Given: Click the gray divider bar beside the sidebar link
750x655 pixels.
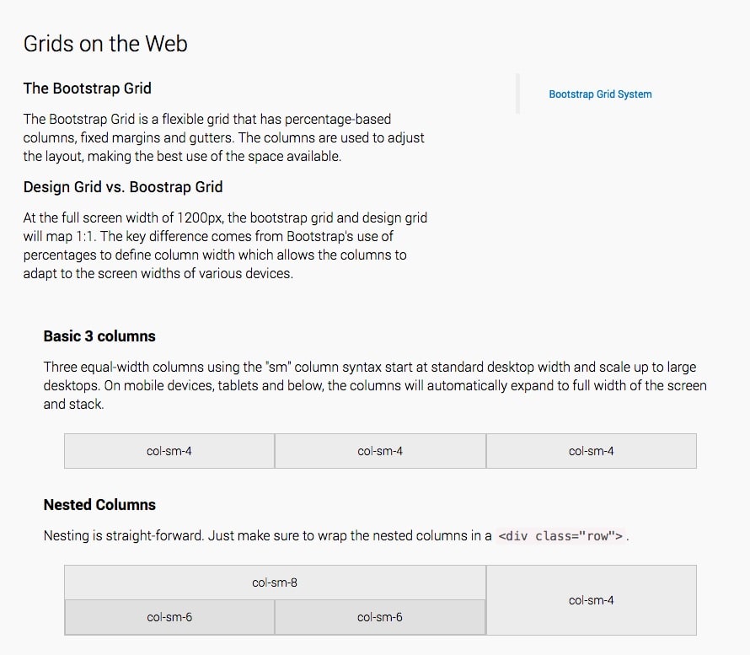Looking at the screenshot, I should [x=518, y=94].
